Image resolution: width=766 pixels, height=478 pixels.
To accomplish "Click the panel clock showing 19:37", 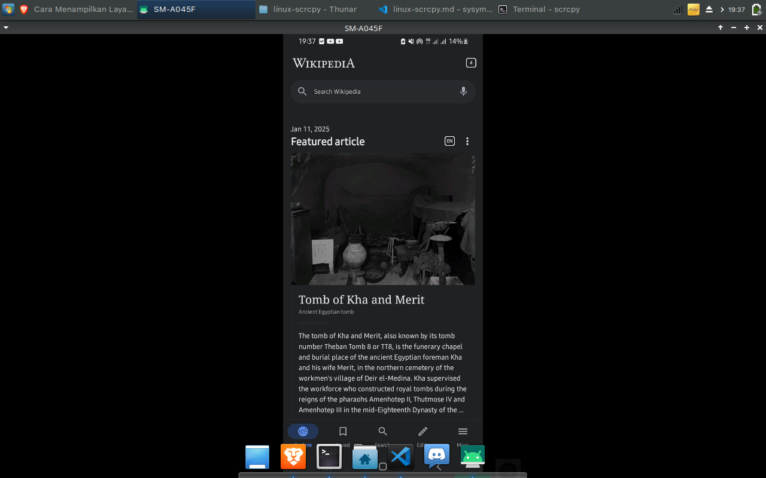I will [x=737, y=10].
